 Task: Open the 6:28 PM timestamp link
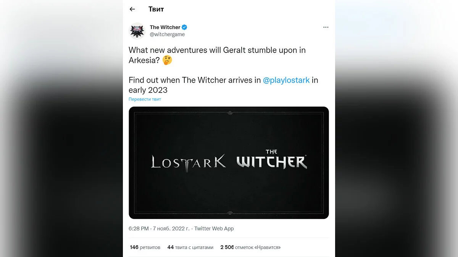[x=139, y=228]
